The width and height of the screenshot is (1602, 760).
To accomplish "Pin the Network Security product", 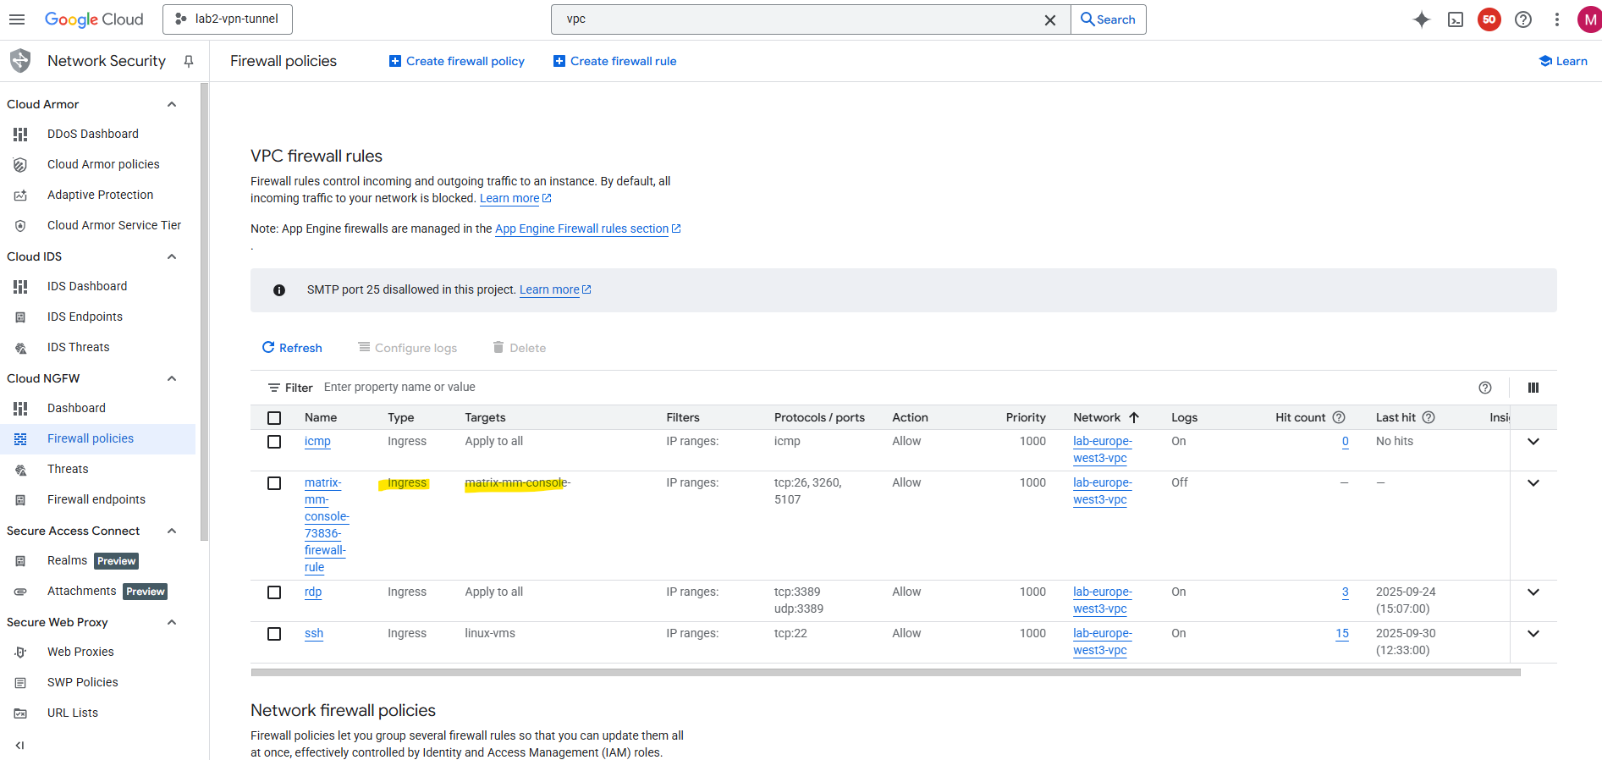I will (189, 61).
